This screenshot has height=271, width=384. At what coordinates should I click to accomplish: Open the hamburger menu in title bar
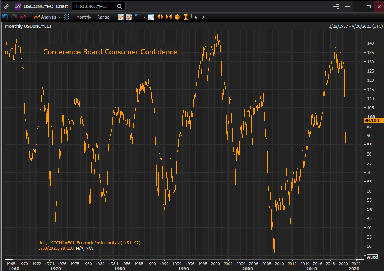pyautogui.click(x=347, y=7)
